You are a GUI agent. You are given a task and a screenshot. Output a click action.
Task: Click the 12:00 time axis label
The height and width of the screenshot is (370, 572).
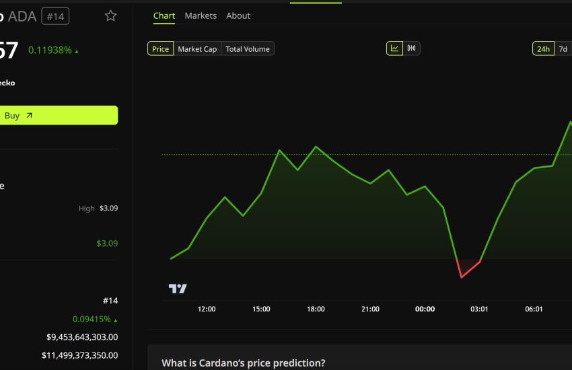pos(207,309)
